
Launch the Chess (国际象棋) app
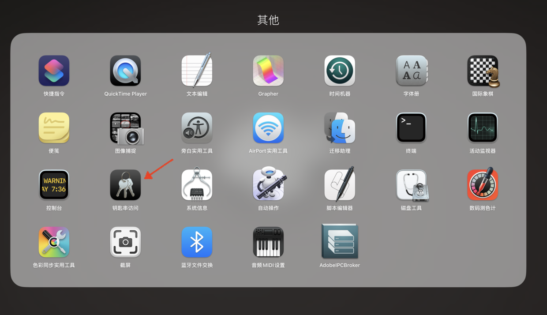[483, 71]
